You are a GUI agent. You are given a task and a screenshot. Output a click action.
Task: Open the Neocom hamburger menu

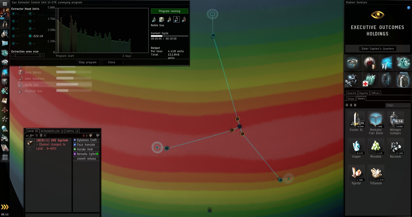pyautogui.click(x=5, y=4)
